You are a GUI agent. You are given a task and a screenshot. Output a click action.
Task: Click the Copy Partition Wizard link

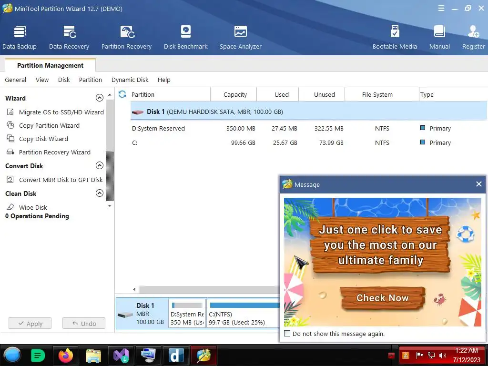click(49, 125)
